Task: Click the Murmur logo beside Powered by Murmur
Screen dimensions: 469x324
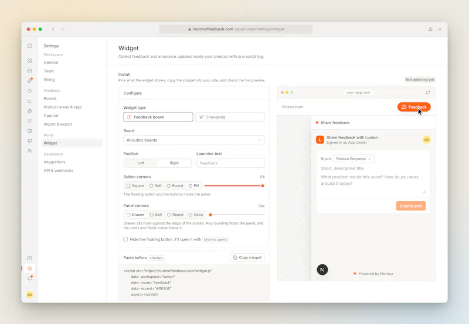Action: 355,274
